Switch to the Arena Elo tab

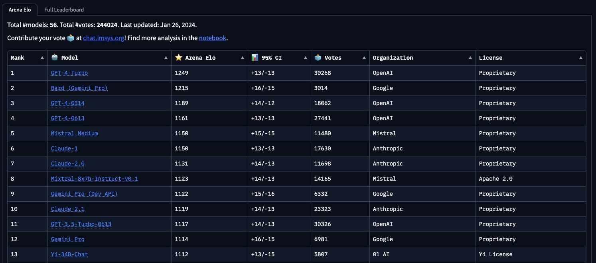point(20,10)
